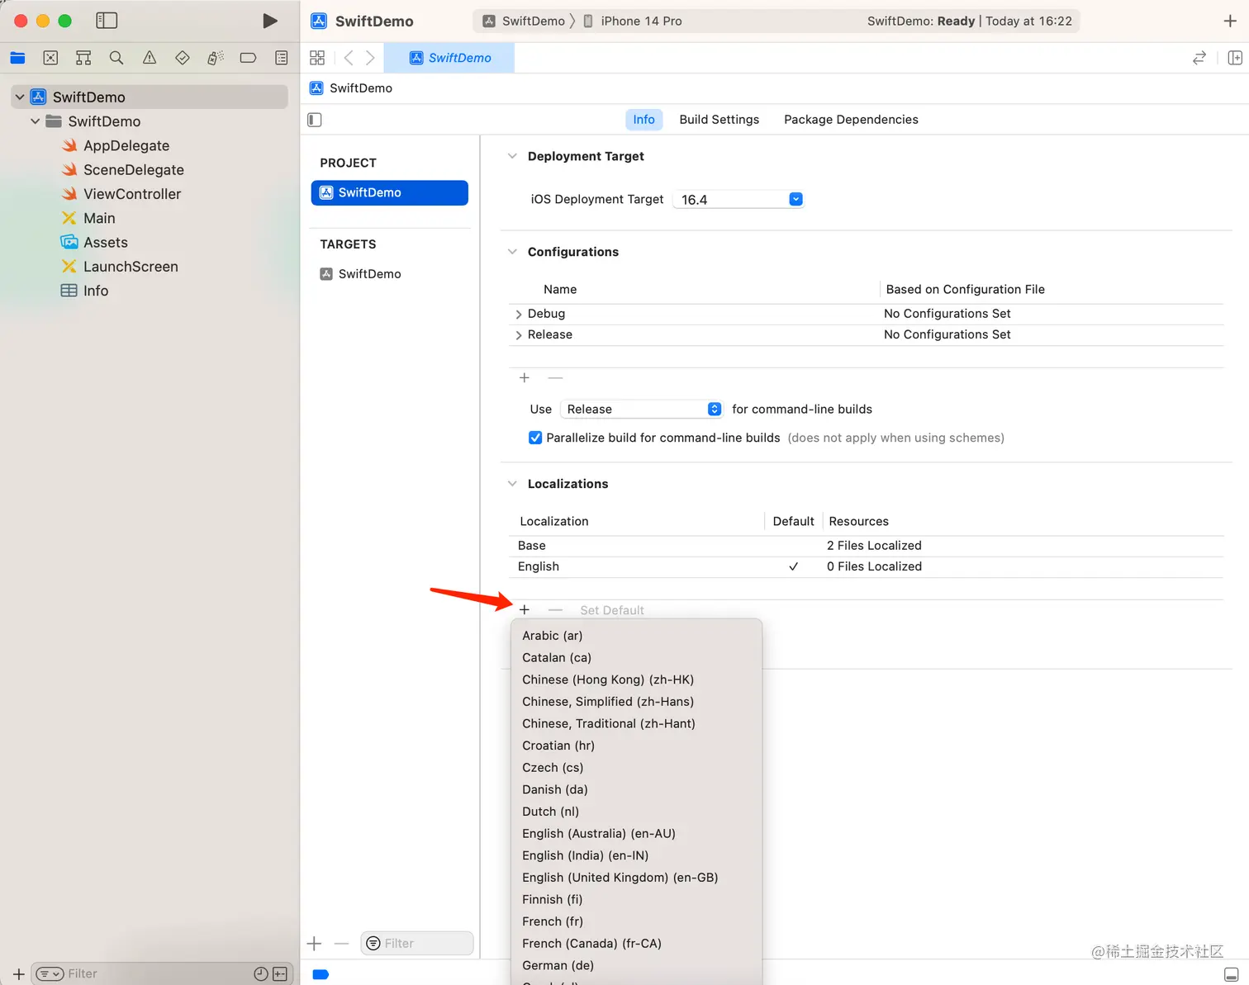
Task: Add a file in the navigator
Action: pos(19,974)
